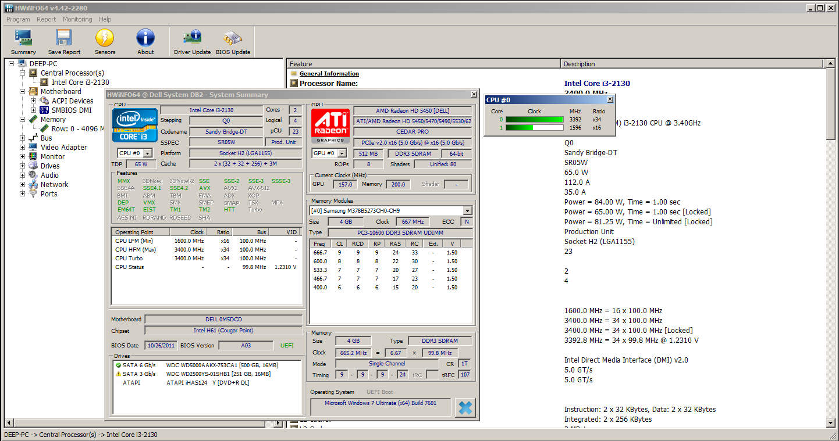
Task: Open the Help menu
Action: click(105, 19)
